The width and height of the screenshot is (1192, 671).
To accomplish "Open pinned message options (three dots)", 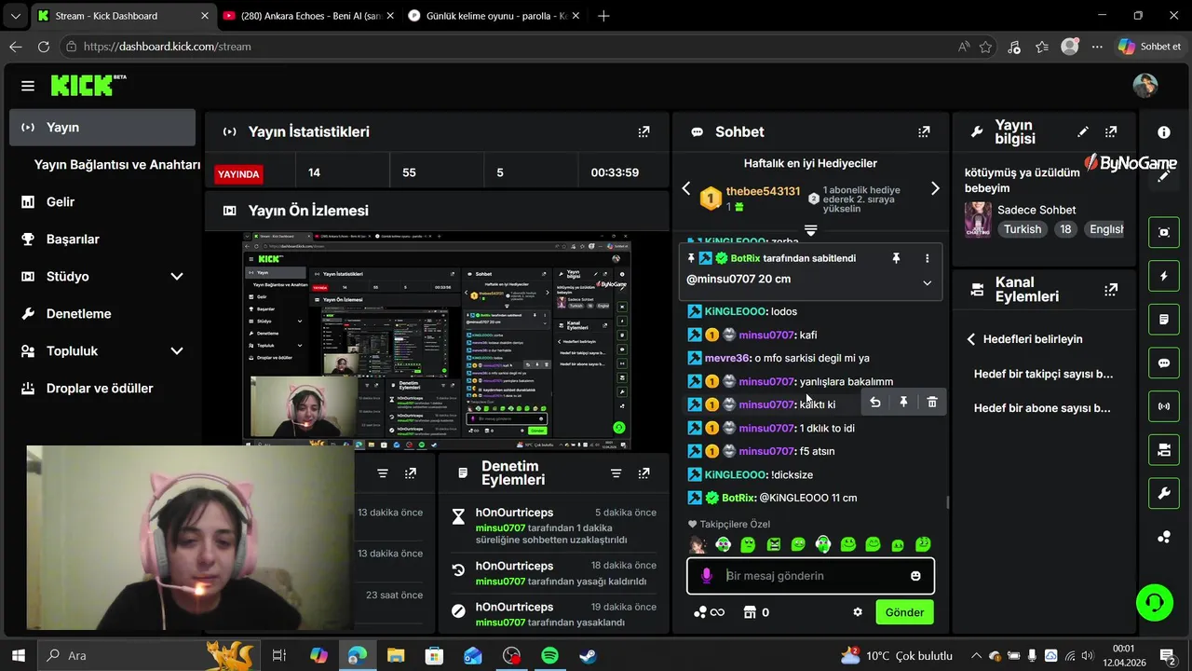I will (x=927, y=258).
